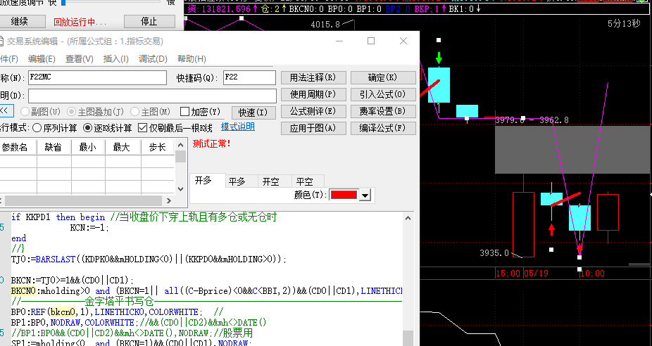Image resolution: width=652 pixels, height=346 pixels.
Task: Click the 停止 button in playback panel
Action: pos(149,21)
